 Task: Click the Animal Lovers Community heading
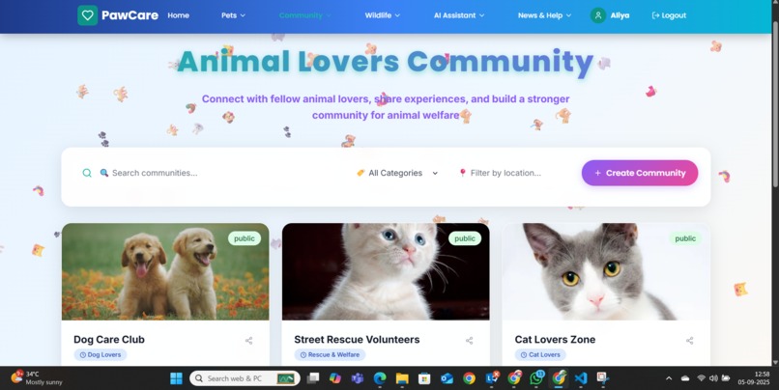pyautogui.click(x=386, y=62)
